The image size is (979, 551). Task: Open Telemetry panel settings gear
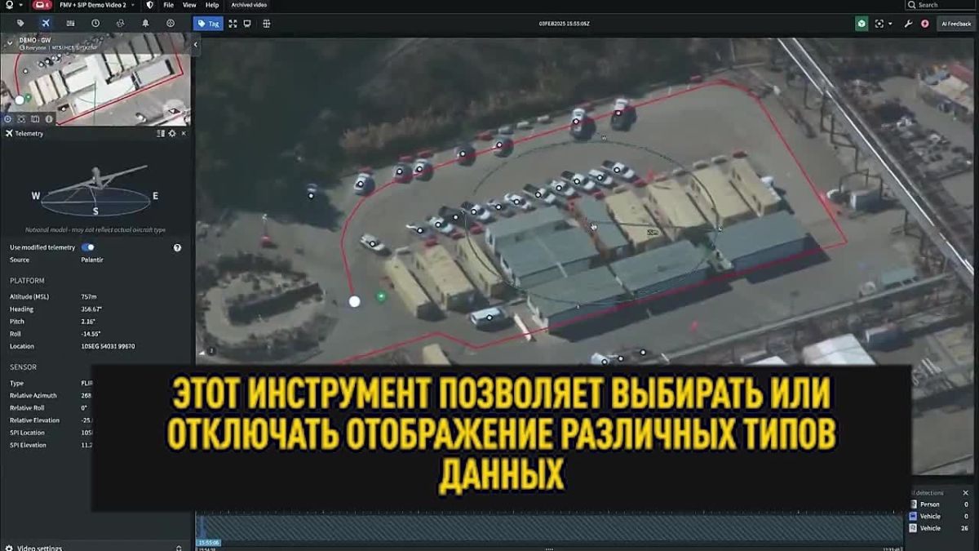pos(172,133)
